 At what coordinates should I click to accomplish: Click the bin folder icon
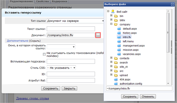click(116, 16)
